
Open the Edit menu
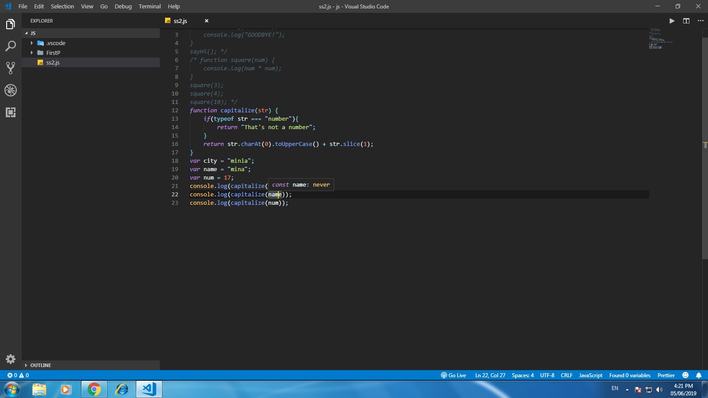[x=39, y=6]
